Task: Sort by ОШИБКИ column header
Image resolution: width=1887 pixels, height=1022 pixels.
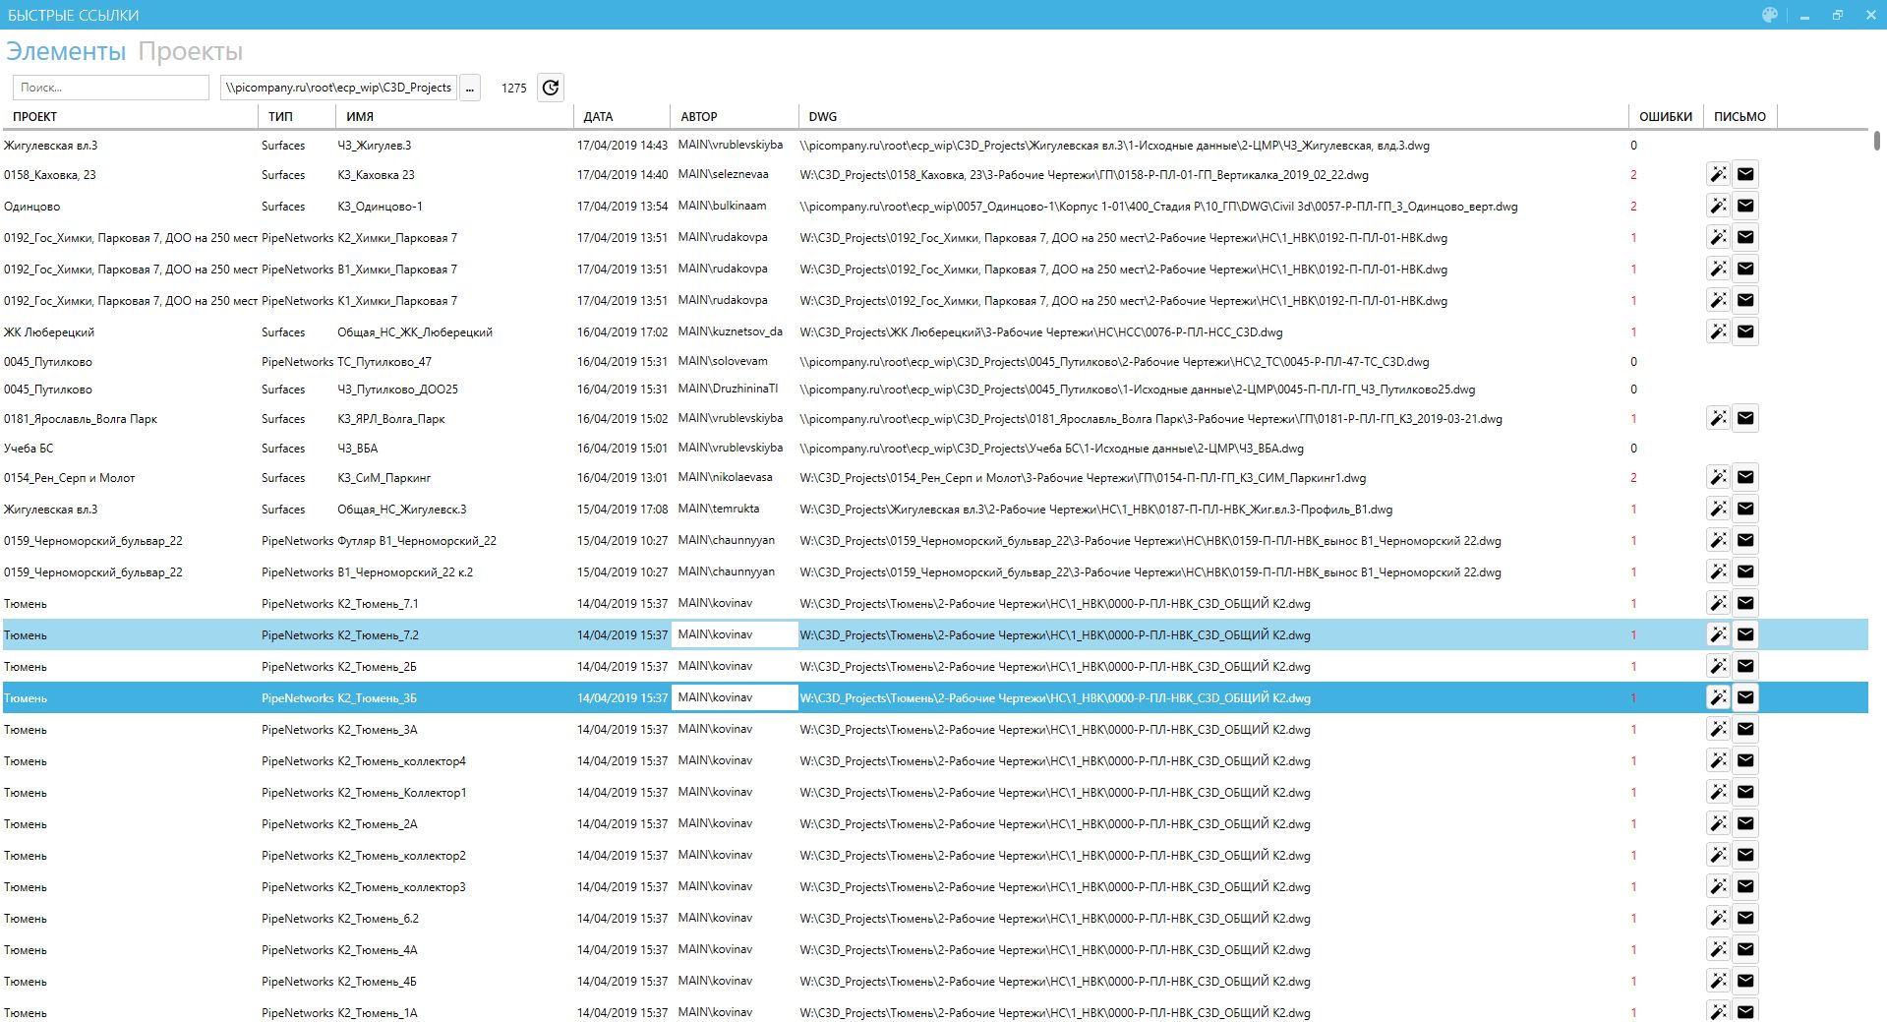Action: 1666,116
